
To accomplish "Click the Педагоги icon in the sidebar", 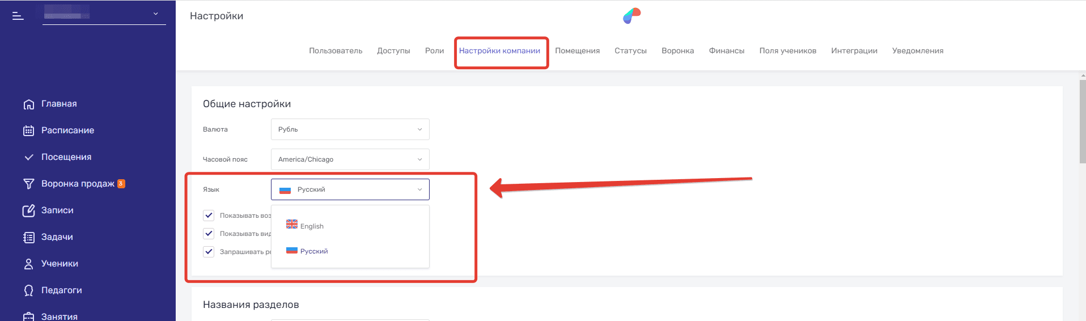I will coord(29,291).
